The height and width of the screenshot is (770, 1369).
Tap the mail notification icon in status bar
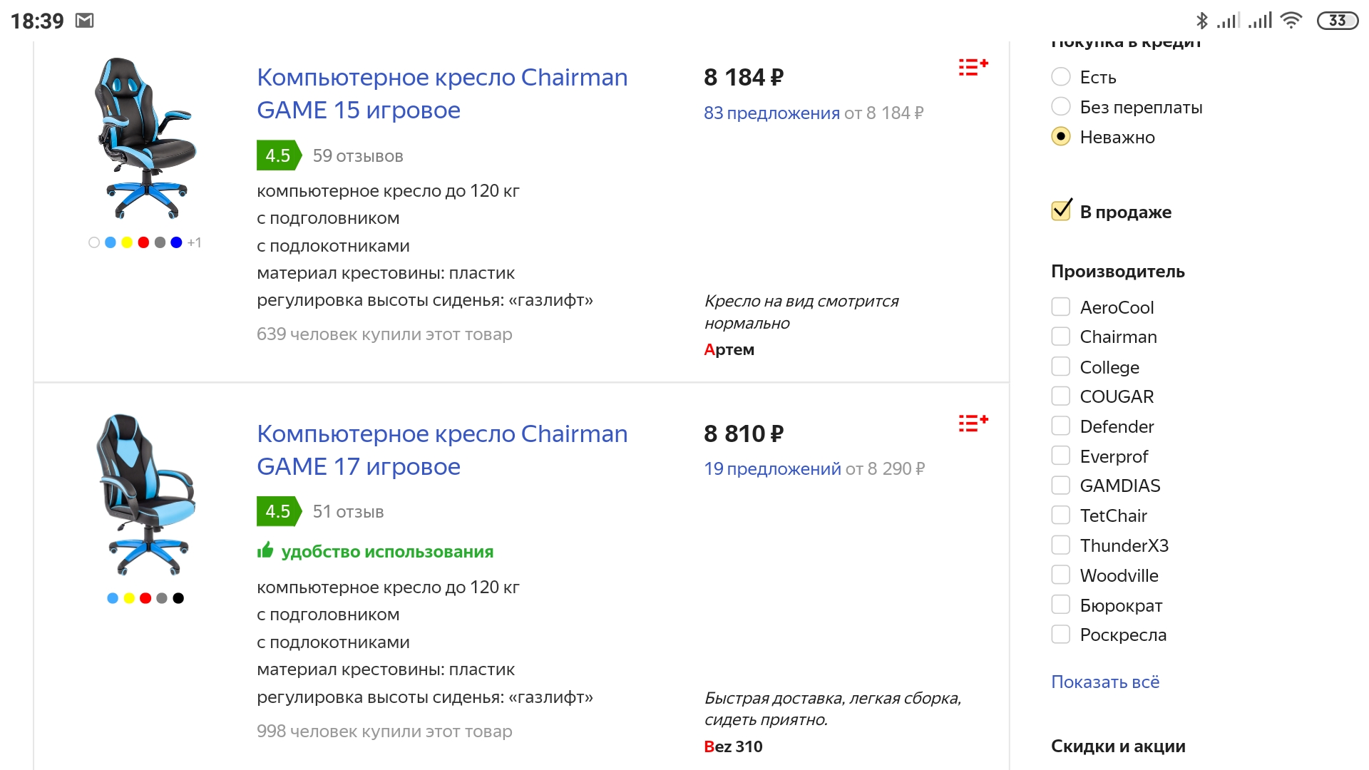[85, 21]
